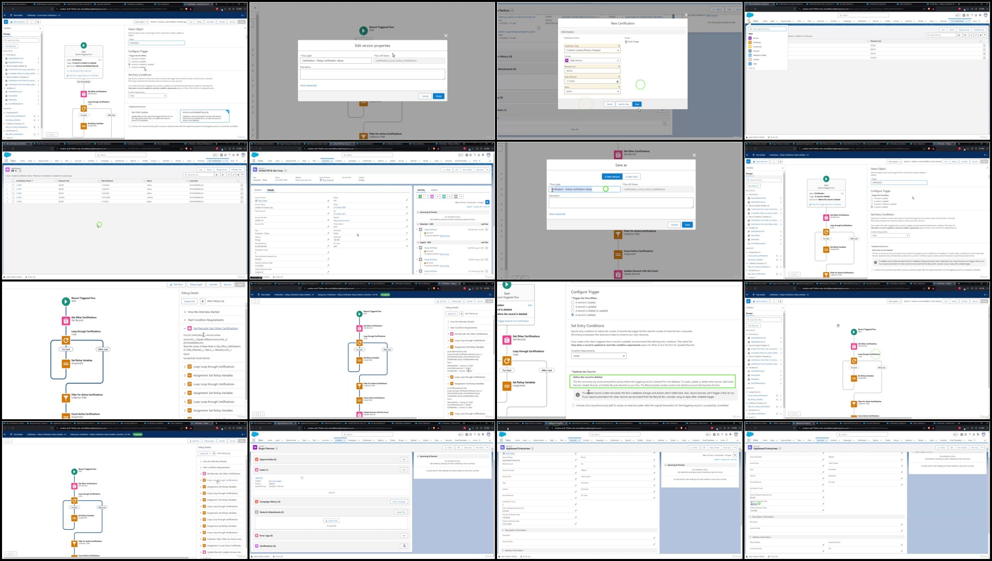Screen dimensions: 992x561
Task: Open the Status dropdown in New Certification dialog
Action: 592,92
